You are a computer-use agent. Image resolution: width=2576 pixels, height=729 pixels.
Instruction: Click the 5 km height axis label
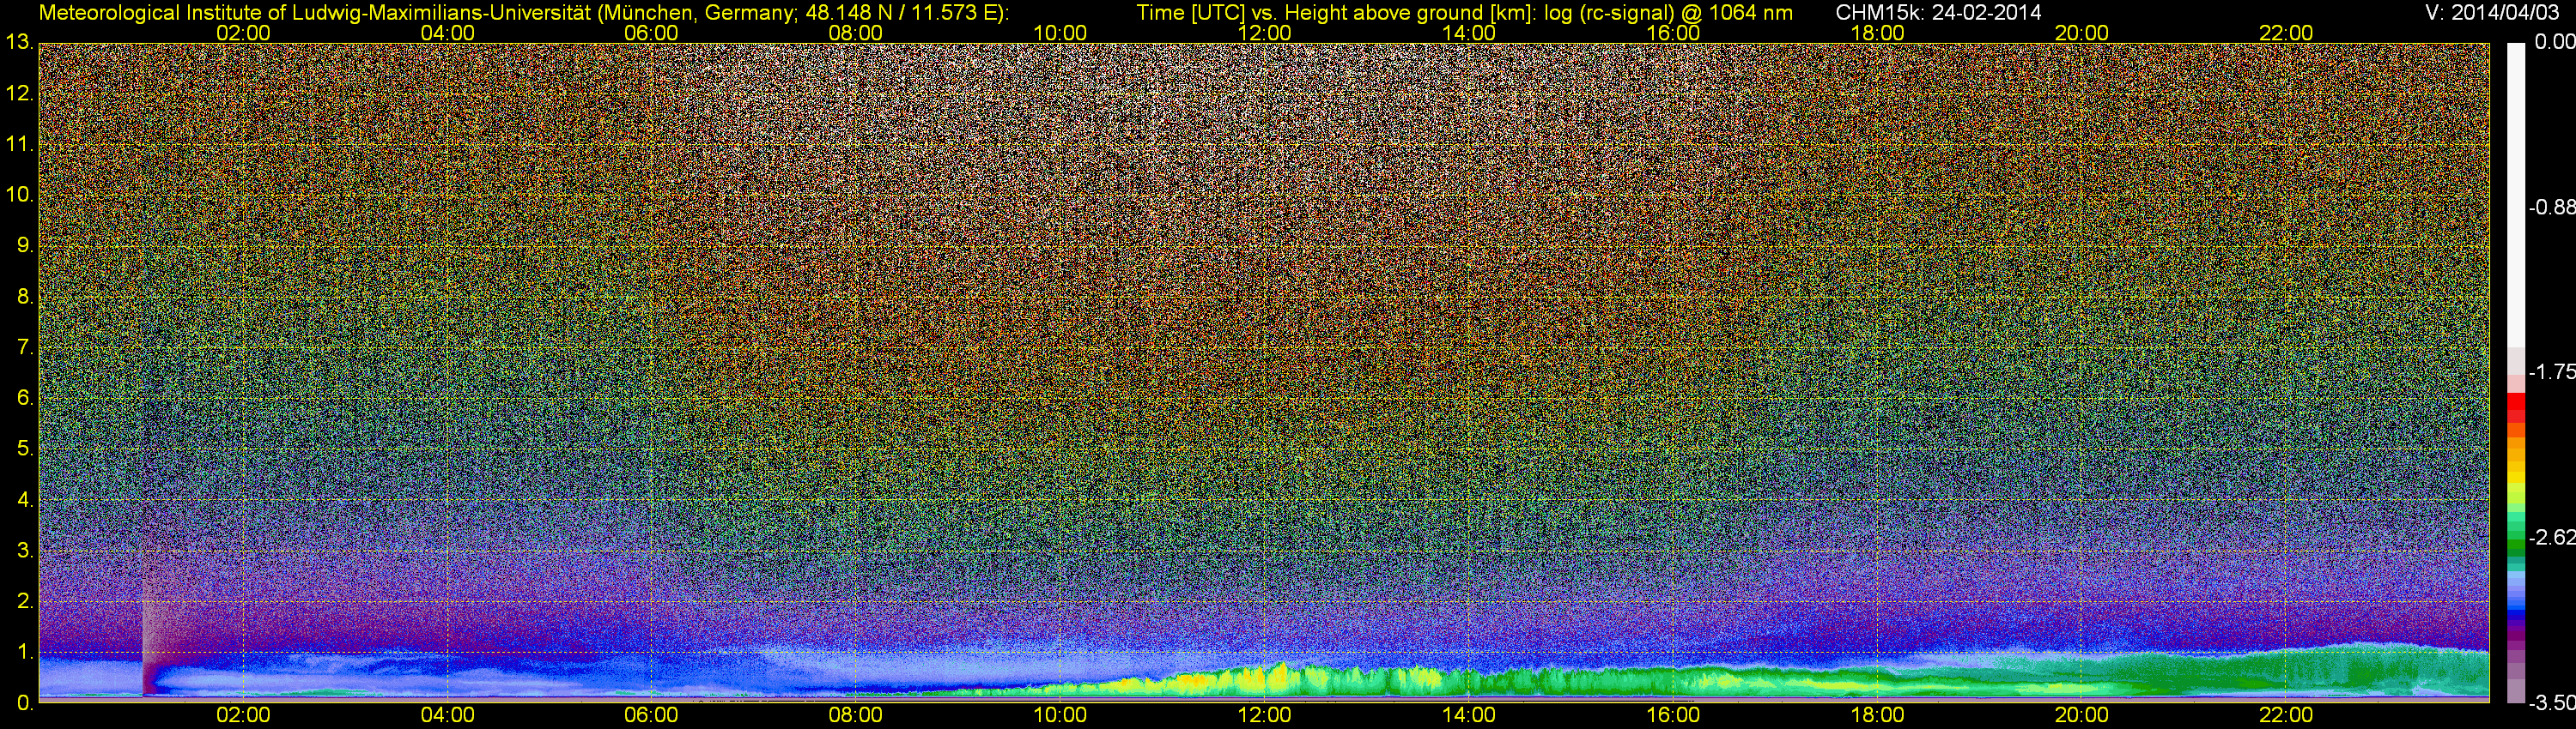25,449
